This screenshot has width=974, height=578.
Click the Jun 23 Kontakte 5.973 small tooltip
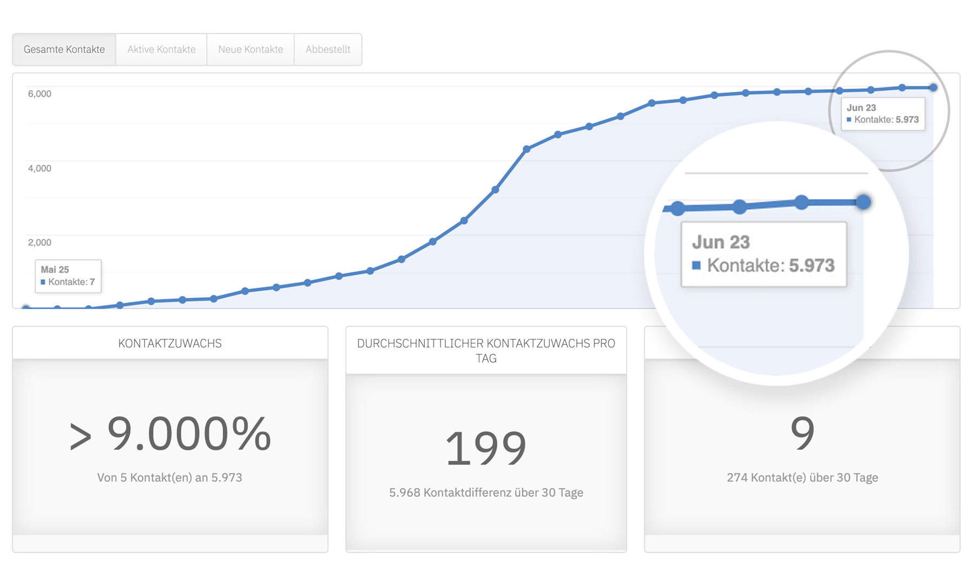pos(883,114)
